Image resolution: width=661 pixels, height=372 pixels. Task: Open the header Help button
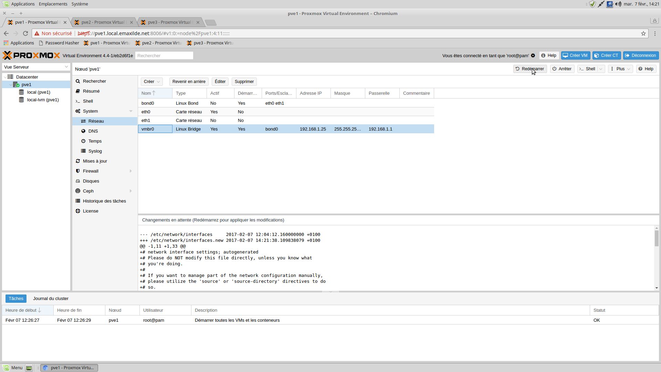549,55
